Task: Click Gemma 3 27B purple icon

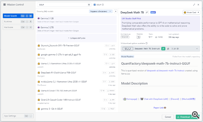Action: coord(39,27)
